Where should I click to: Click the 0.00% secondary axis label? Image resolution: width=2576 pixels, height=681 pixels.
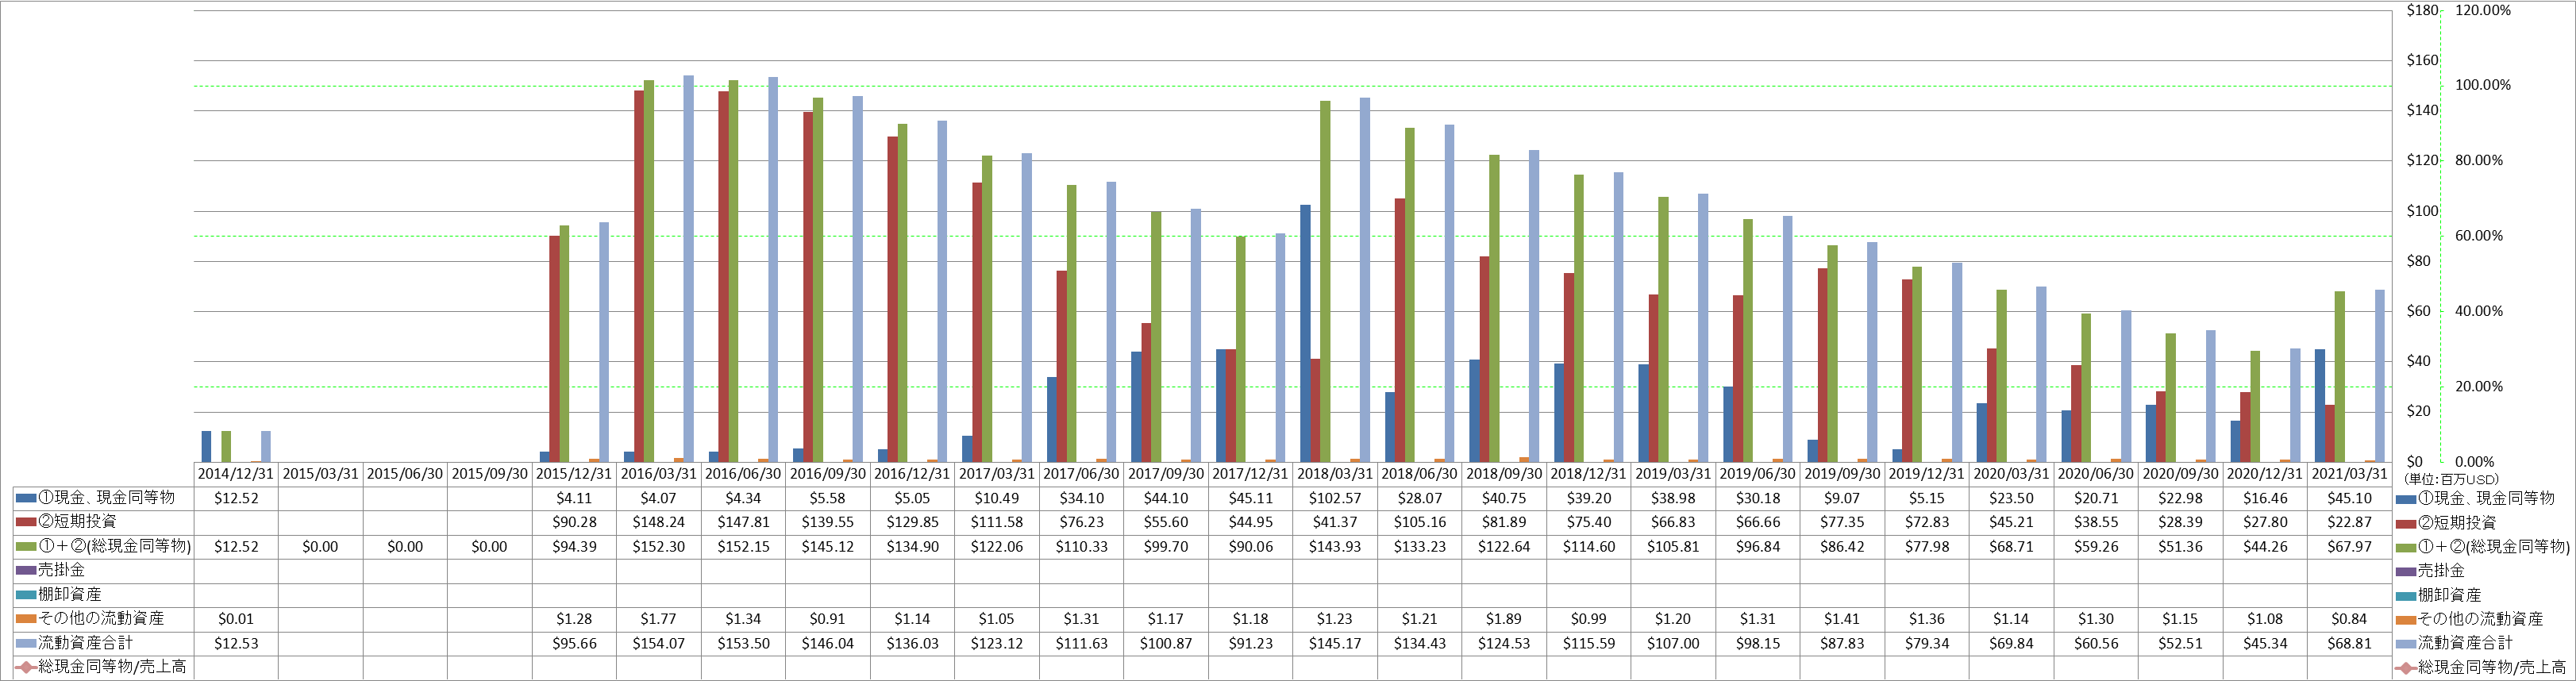(x=2475, y=462)
